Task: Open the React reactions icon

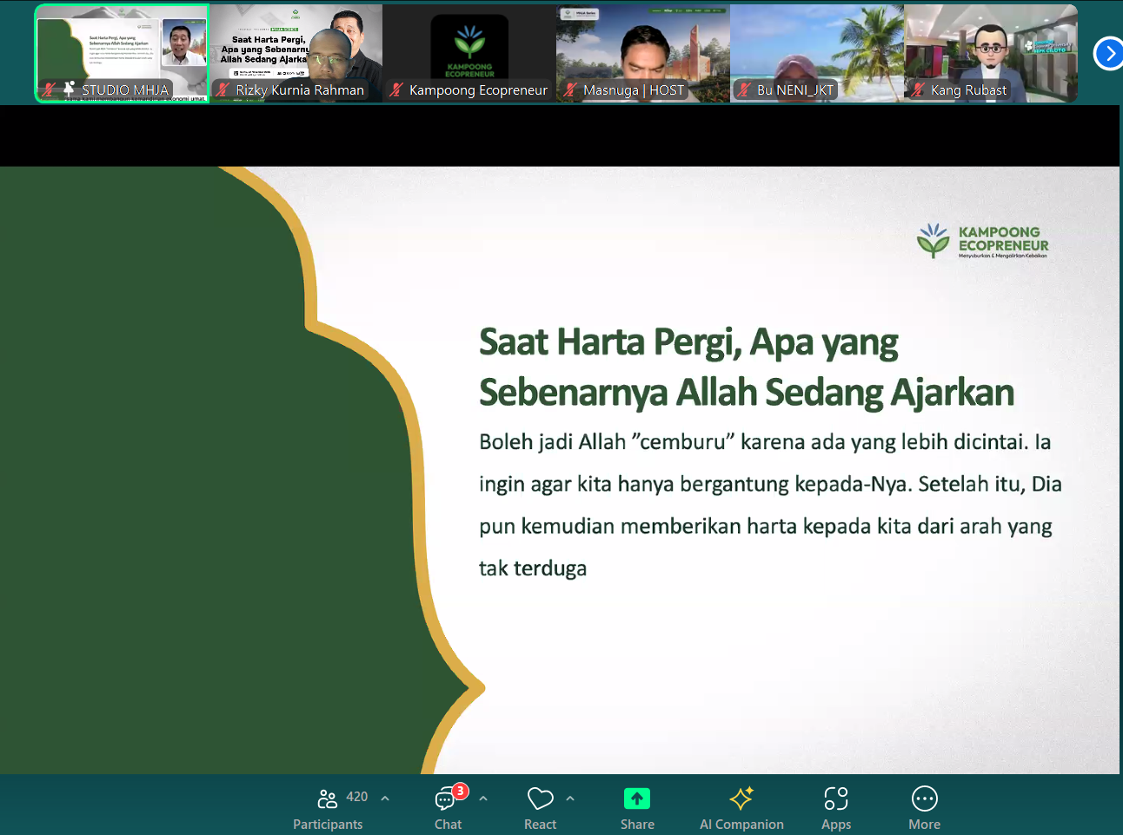Action: point(540,798)
